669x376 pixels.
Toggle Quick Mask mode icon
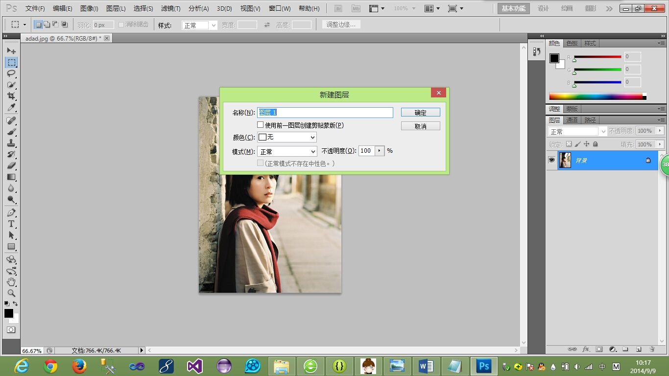11,330
